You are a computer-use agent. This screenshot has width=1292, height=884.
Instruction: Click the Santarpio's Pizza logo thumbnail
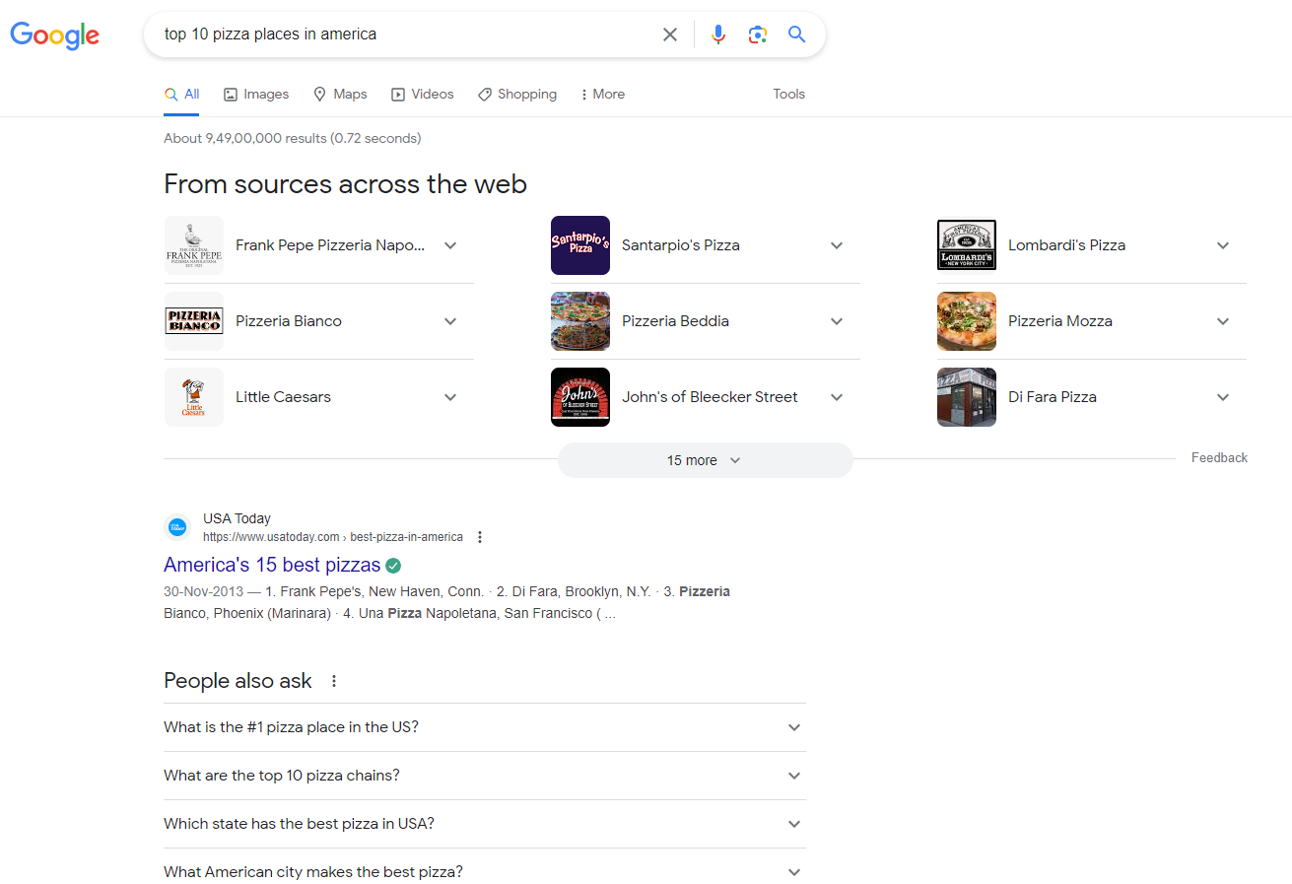[x=580, y=245]
